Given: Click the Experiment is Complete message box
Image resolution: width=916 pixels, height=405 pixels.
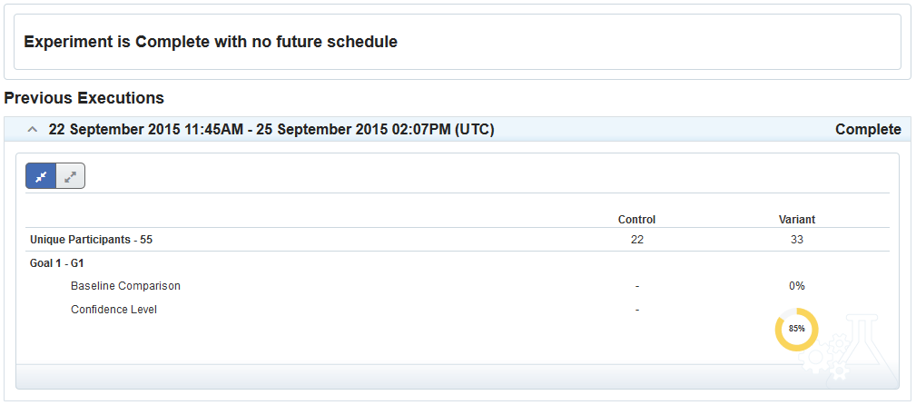Looking at the screenshot, I should click(458, 42).
